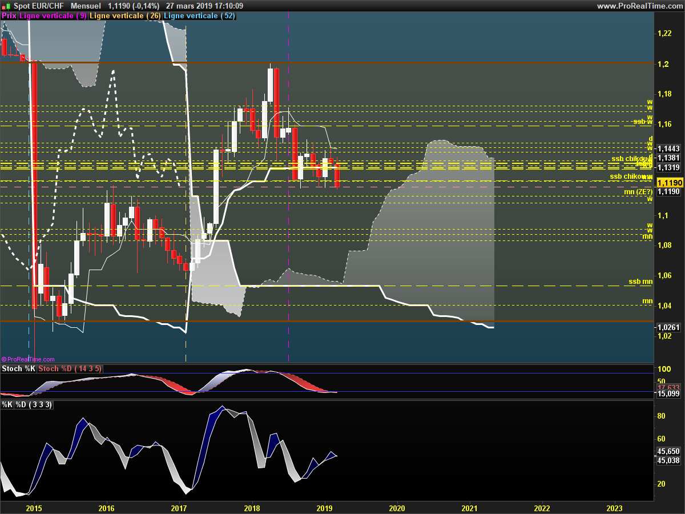Click the 2018 label on the time axis
Screen dimensions: 685x514
(252, 508)
